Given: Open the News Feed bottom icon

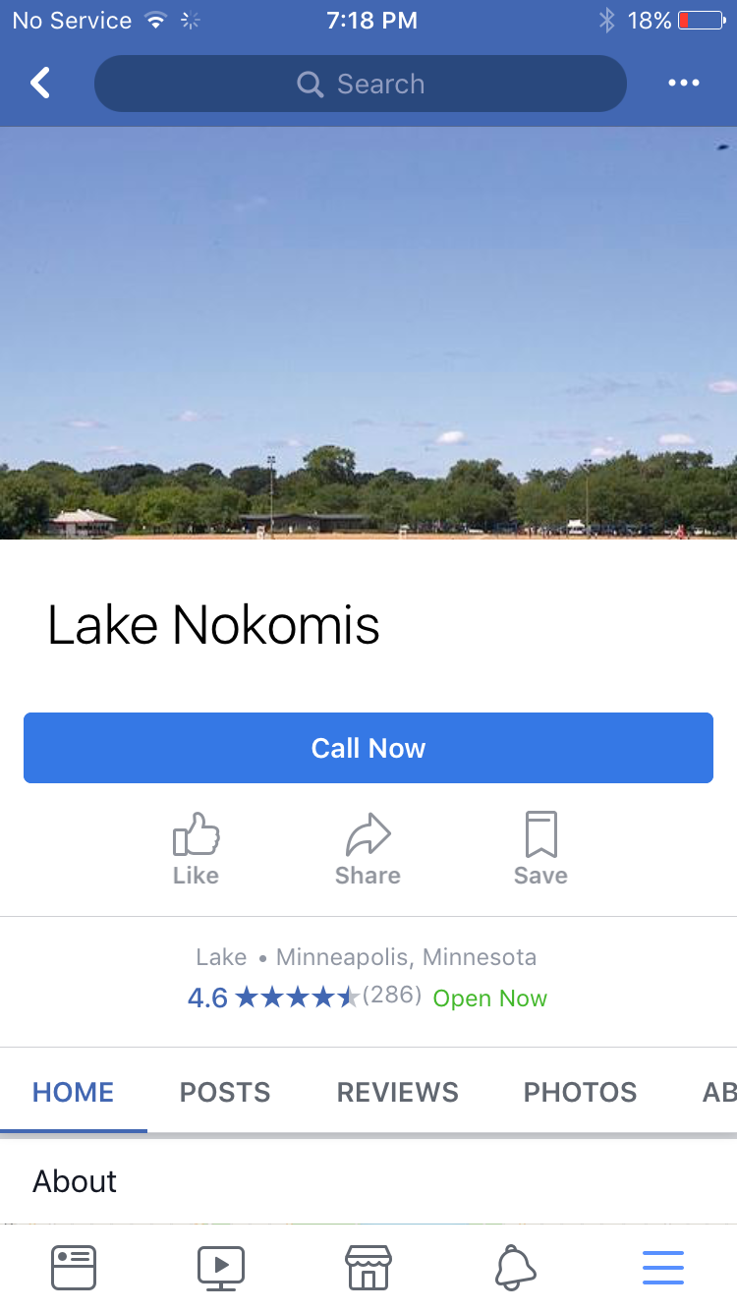Looking at the screenshot, I should (74, 1268).
